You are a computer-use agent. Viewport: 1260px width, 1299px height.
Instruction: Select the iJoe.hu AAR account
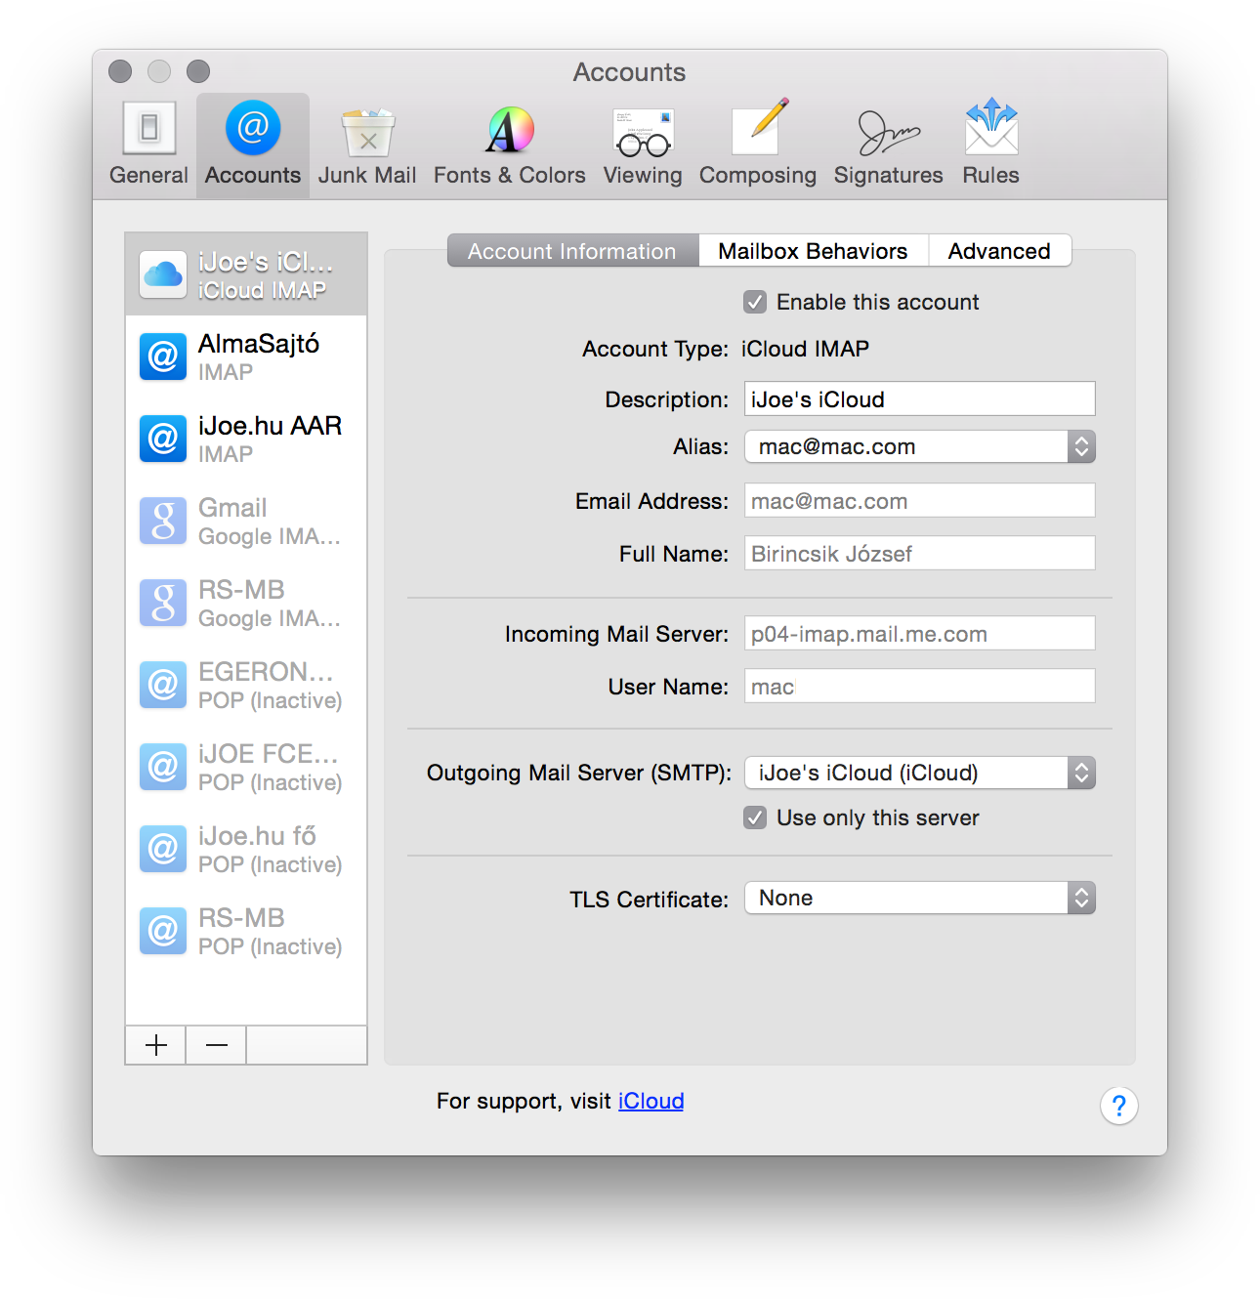tap(246, 439)
